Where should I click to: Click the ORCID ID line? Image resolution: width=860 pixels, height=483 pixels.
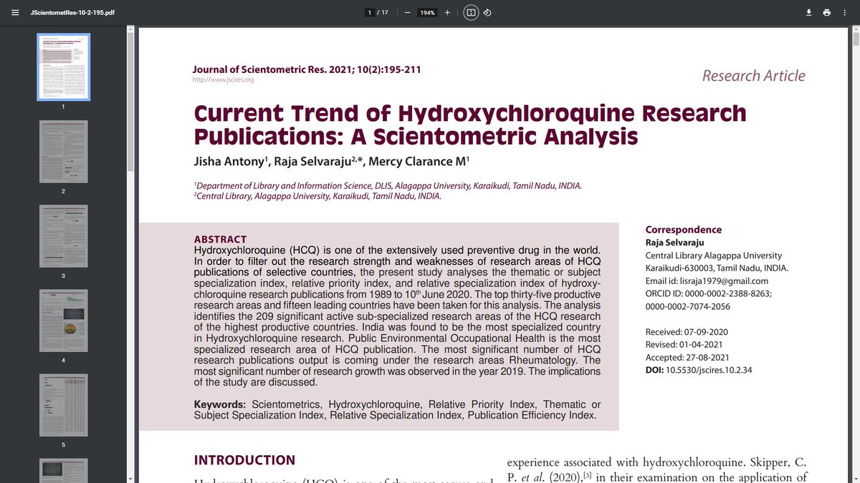[708, 293]
